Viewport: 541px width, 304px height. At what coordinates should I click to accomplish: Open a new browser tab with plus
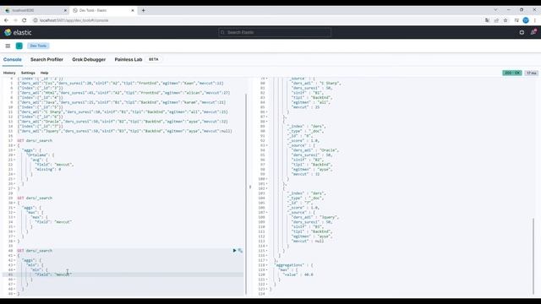144,10
